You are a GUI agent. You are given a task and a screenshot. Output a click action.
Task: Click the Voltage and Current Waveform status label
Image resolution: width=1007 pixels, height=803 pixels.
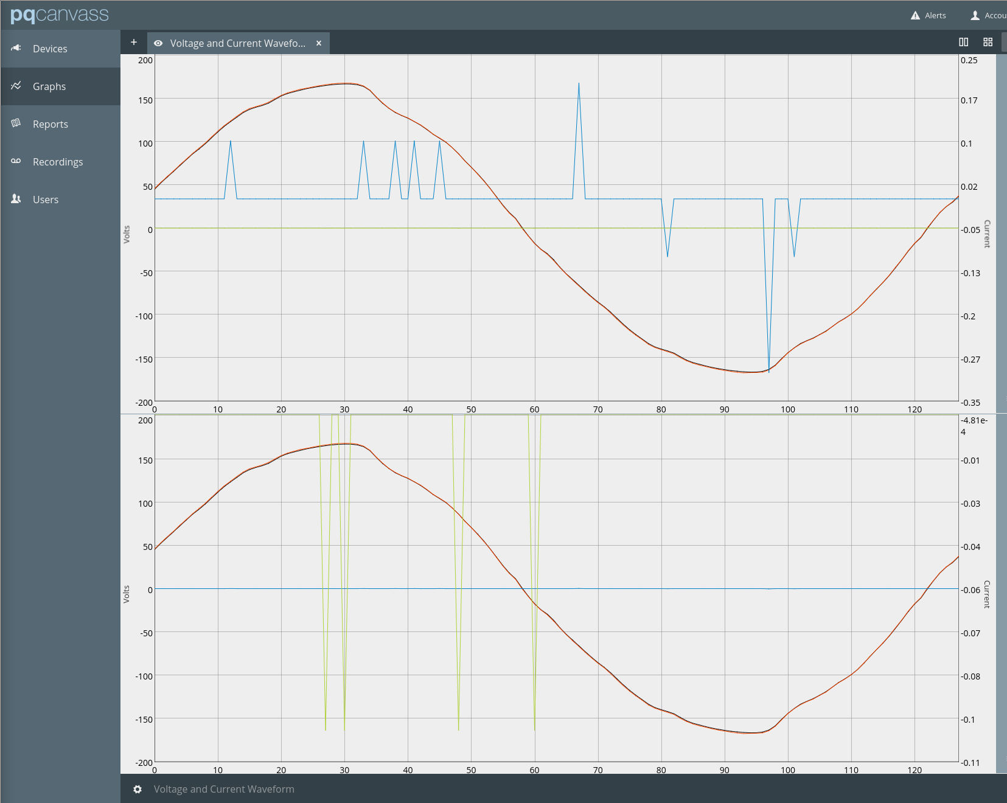[224, 789]
